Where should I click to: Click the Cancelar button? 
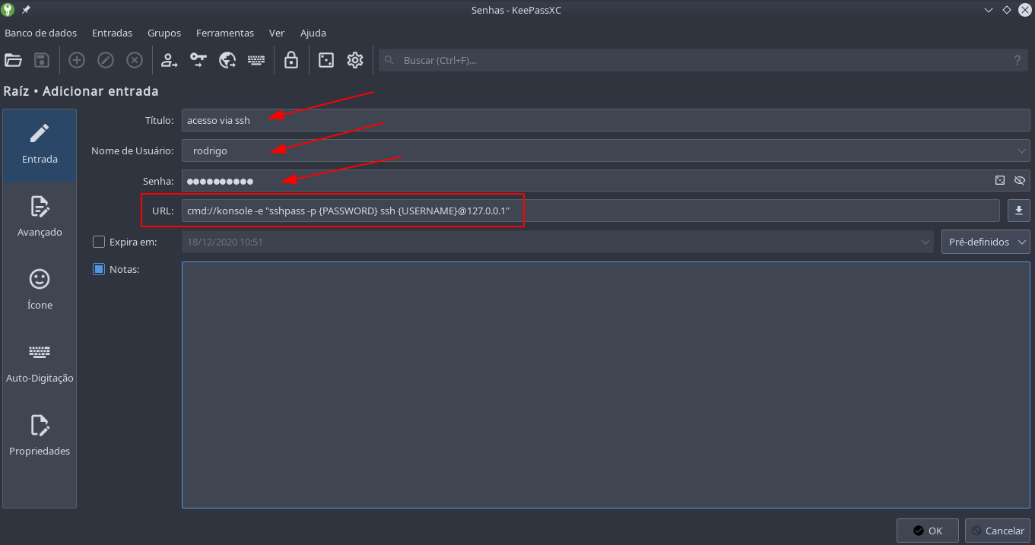click(998, 531)
